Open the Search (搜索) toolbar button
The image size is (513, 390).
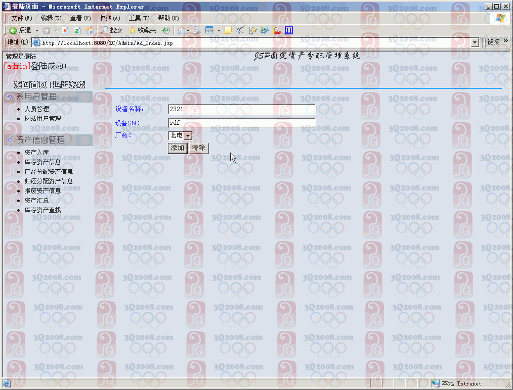pyautogui.click(x=111, y=30)
